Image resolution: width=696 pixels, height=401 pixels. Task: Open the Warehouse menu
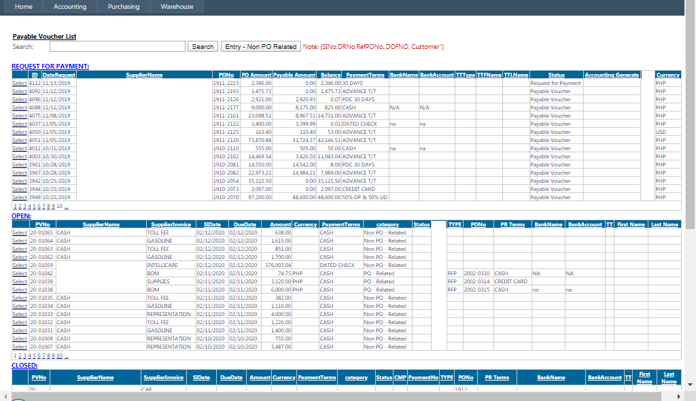pos(177,7)
